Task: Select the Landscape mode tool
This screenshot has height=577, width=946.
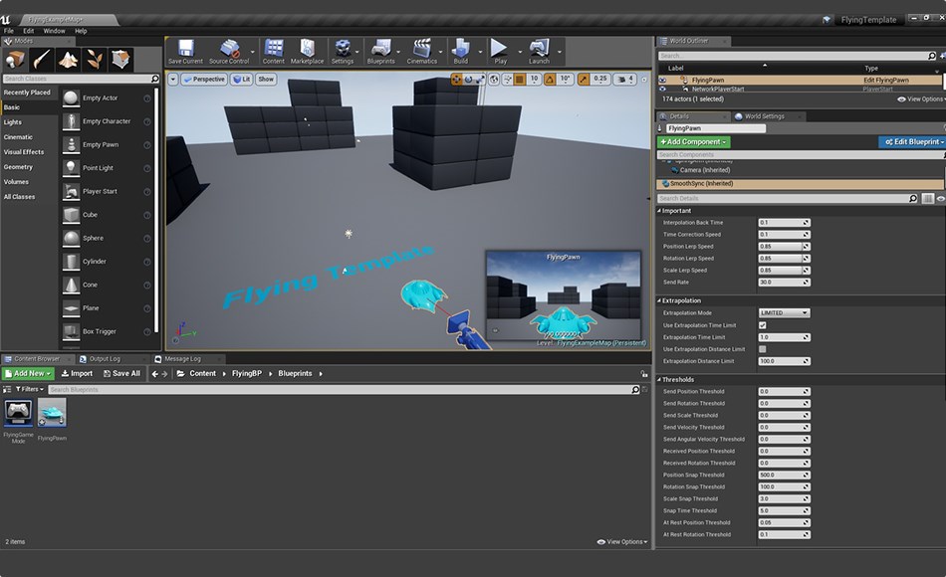Action: 68,60
